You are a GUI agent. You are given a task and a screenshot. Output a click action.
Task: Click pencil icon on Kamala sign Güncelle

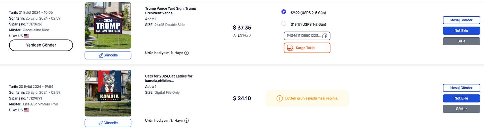101,123
